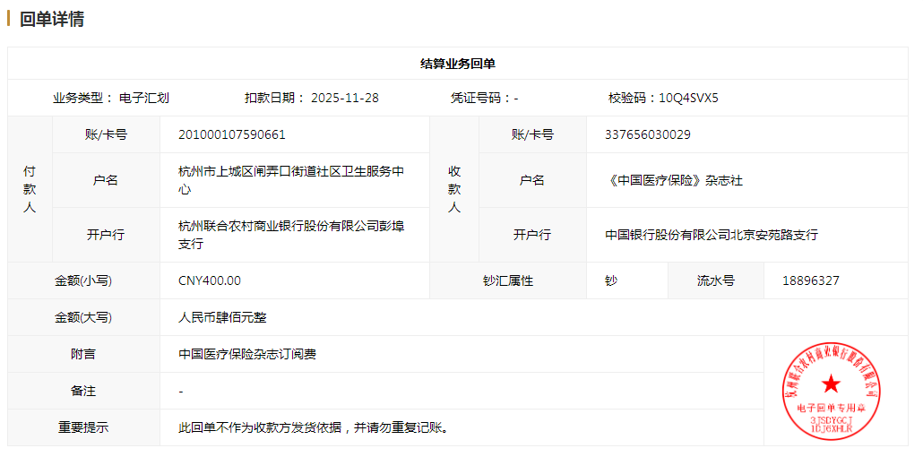
Task: Click the deduction date 2025-11-28
Action: pyautogui.click(x=344, y=98)
